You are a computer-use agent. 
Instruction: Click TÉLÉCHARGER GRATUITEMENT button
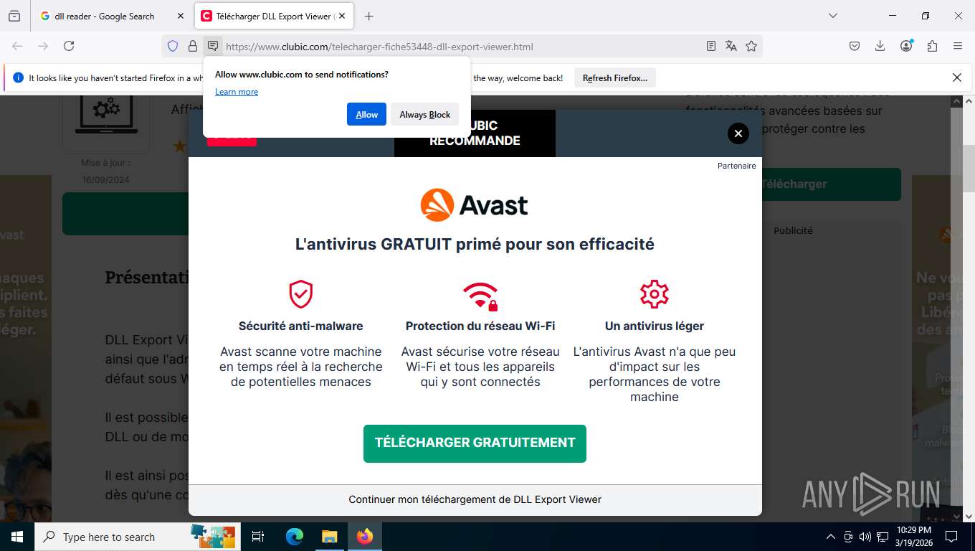point(475,443)
